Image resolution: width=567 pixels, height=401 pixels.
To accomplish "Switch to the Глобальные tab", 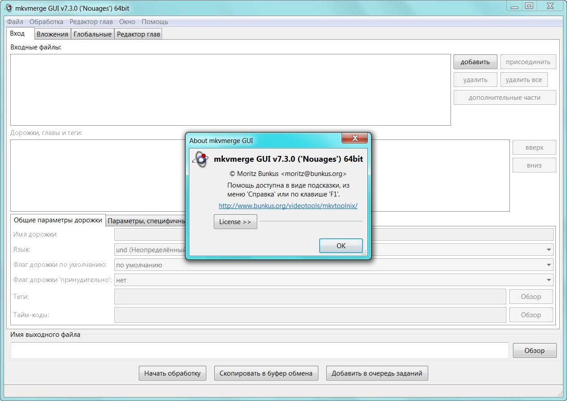I will click(x=92, y=34).
